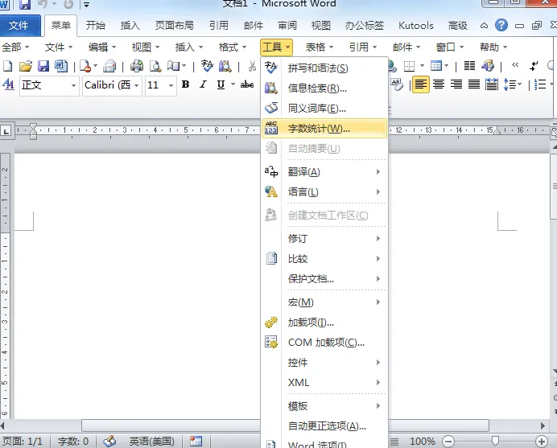
Task: Select 加载项(I) menu item
Action: (324, 323)
